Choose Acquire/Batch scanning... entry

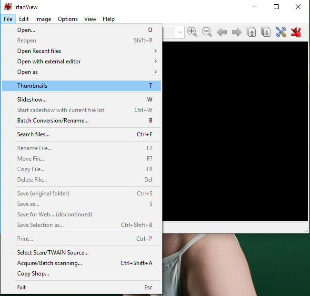coord(81,263)
